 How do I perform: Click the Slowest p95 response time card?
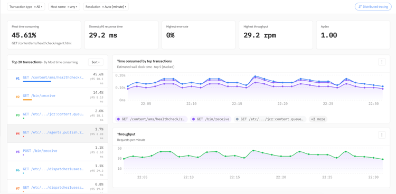(x=121, y=35)
